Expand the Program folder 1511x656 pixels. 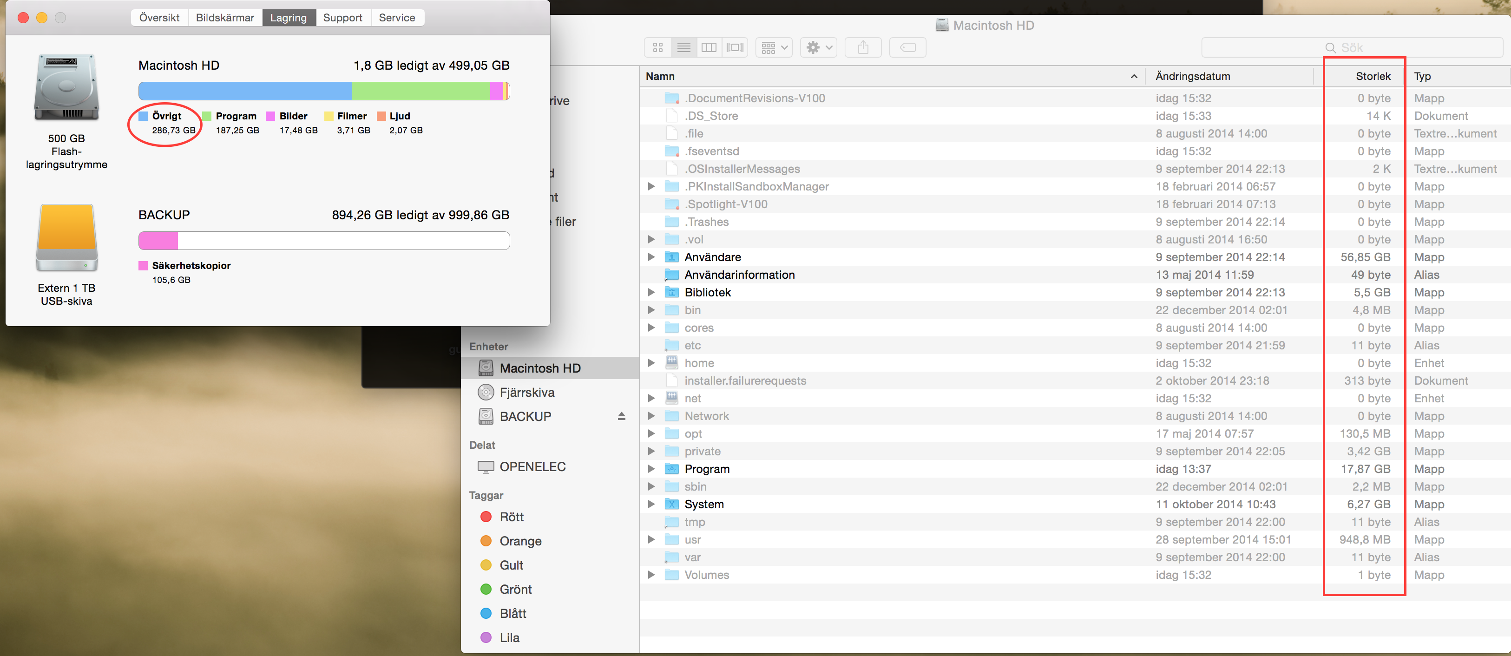point(651,469)
